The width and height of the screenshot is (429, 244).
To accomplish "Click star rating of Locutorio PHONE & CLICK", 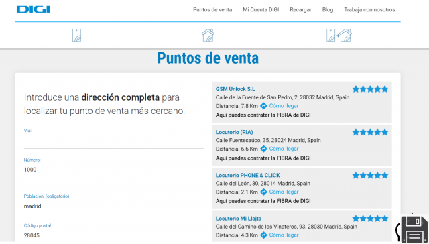I will (370, 176).
